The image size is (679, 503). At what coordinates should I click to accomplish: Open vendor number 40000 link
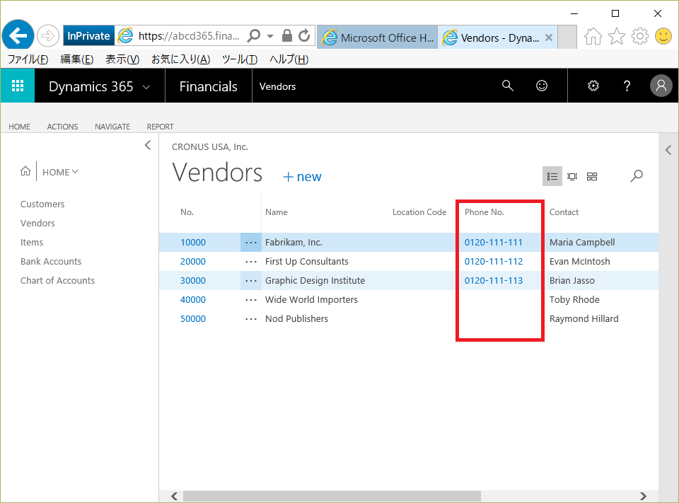tap(192, 300)
